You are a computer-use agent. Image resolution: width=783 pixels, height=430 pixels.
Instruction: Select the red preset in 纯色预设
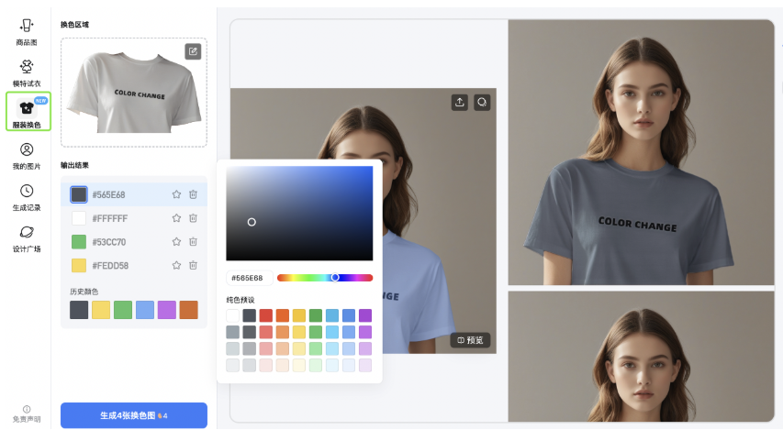click(266, 315)
